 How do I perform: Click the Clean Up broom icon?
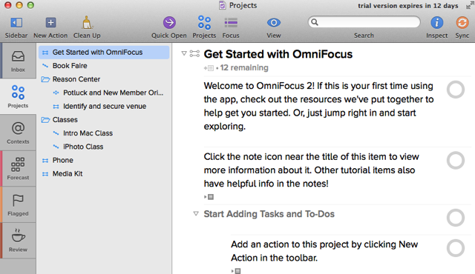pyautogui.click(x=87, y=23)
